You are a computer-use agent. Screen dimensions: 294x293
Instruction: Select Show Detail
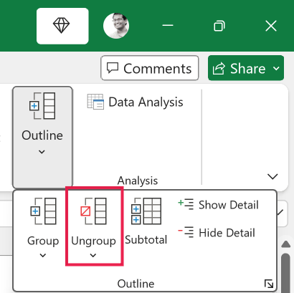[x=218, y=205]
